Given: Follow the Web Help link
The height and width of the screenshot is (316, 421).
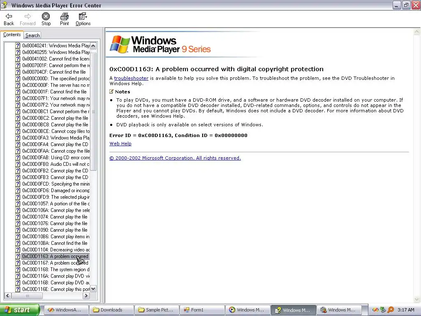Looking at the screenshot, I should click(x=120, y=144).
